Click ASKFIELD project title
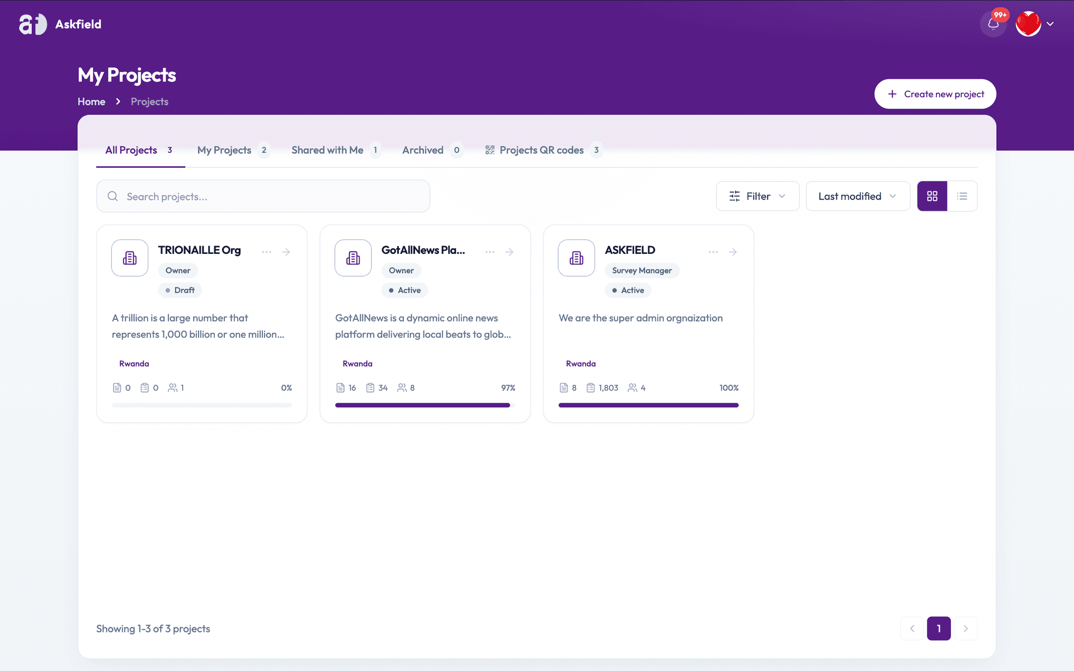1074x671 pixels. pyautogui.click(x=630, y=250)
